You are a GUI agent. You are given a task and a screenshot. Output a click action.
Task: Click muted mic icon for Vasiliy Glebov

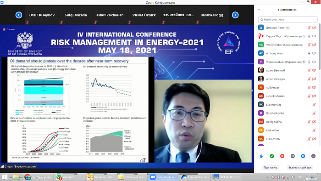coord(309,45)
